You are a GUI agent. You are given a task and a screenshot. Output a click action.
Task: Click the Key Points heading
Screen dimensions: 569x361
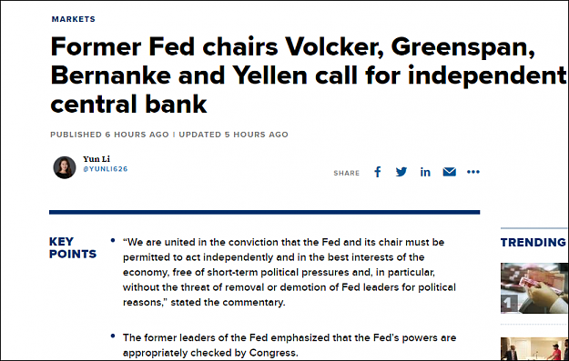click(73, 248)
